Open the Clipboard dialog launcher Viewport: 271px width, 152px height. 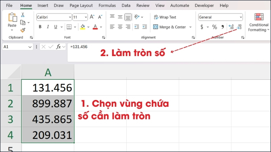coord(31,37)
